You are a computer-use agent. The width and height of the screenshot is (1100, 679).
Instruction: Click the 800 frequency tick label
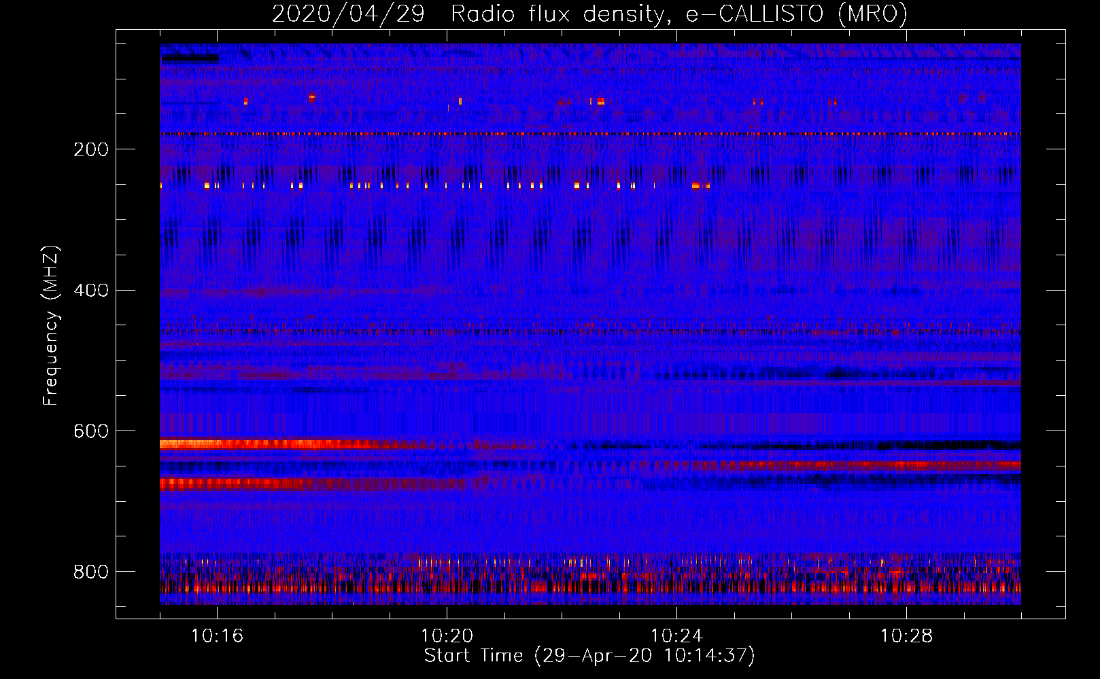point(91,572)
